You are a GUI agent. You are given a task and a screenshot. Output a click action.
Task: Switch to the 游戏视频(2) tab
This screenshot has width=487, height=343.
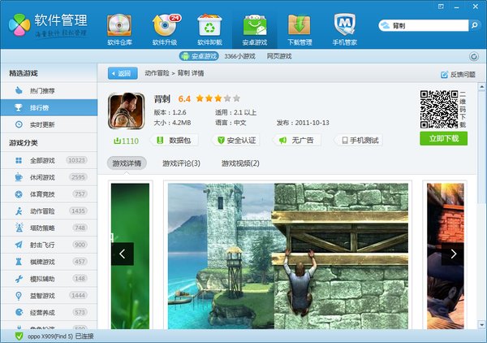point(240,163)
